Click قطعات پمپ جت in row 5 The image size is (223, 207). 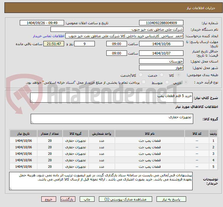click(150, 167)
